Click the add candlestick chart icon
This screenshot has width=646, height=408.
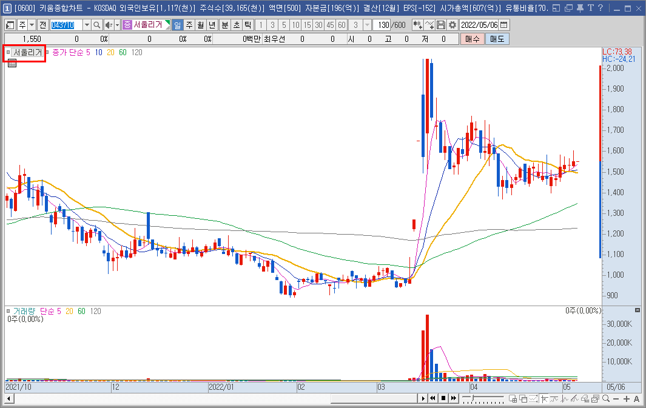click(x=417, y=25)
